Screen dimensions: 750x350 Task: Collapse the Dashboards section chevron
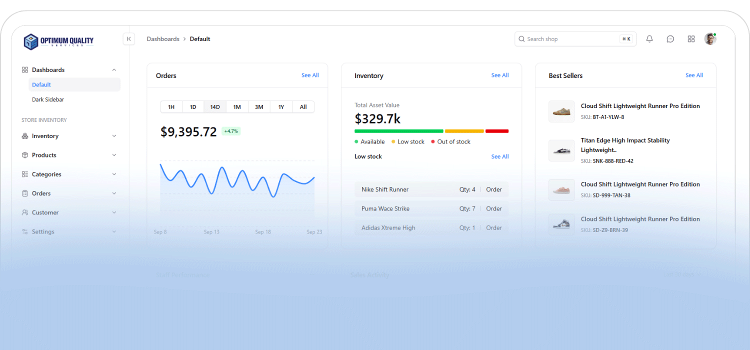(x=114, y=70)
